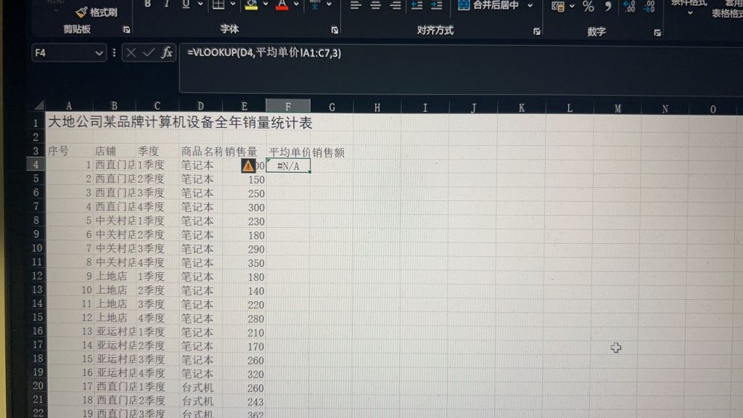
Task: Open the borders dropdown arrow
Action: point(234,5)
